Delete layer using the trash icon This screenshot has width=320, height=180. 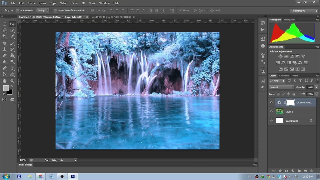pyautogui.click(x=311, y=171)
